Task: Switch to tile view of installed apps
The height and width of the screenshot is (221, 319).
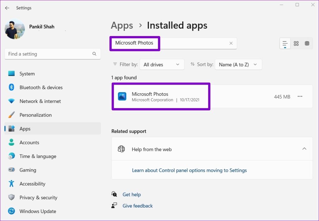Action: click(x=296, y=43)
